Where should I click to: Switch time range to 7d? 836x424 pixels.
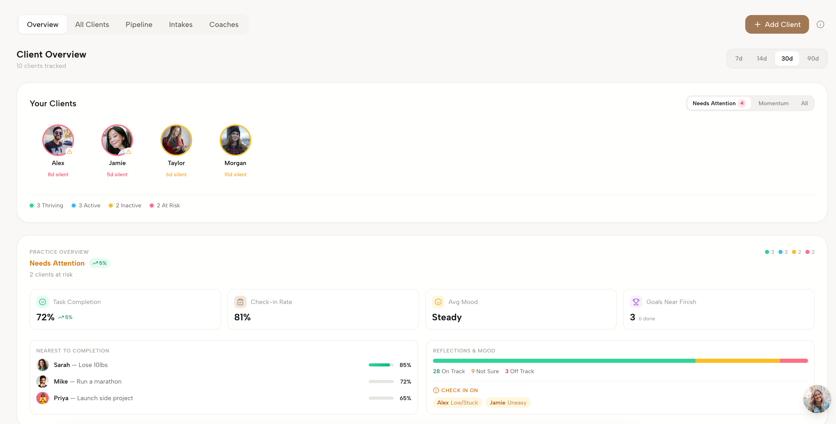[739, 58]
